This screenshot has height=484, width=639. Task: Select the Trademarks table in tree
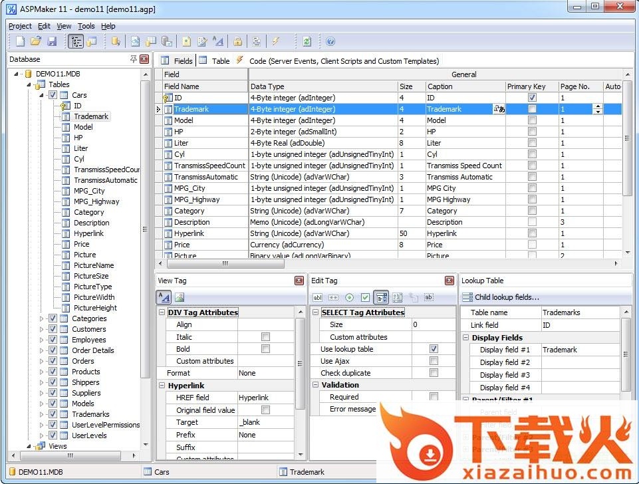point(90,414)
